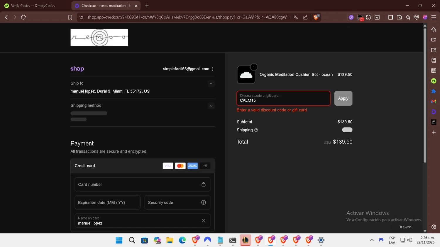Click the purple Shop logo
This screenshot has height=247, width=440.
[x=77, y=69]
